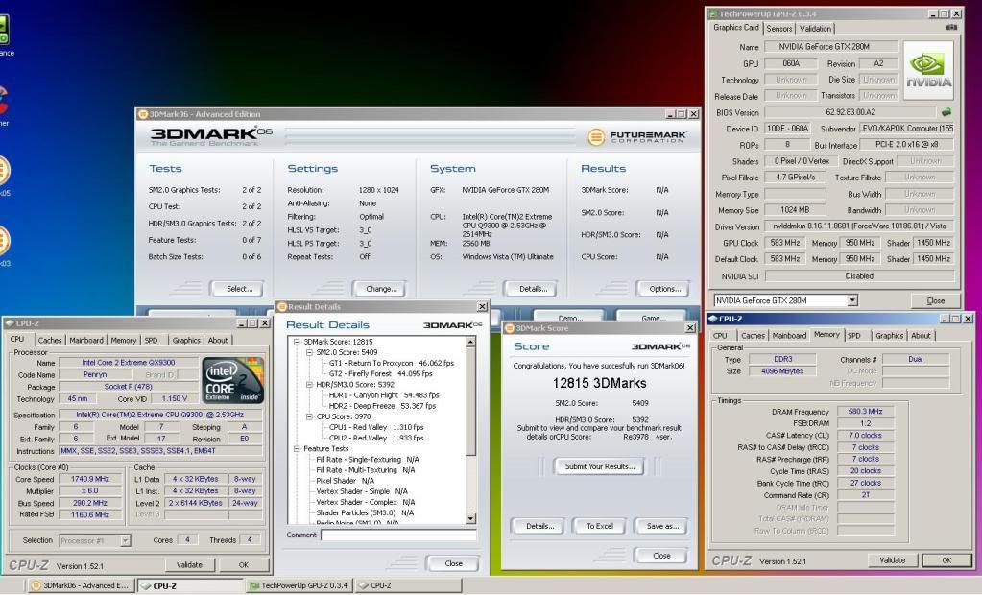Click Details... in the 3DMark Score dialog

tap(539, 526)
